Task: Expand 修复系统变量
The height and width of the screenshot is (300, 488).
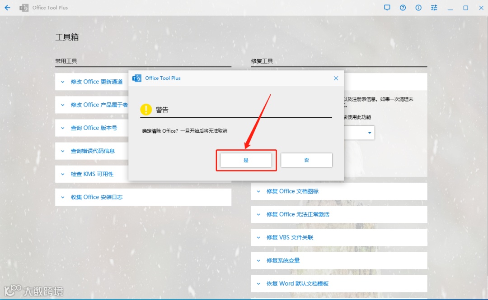Action: point(339,260)
